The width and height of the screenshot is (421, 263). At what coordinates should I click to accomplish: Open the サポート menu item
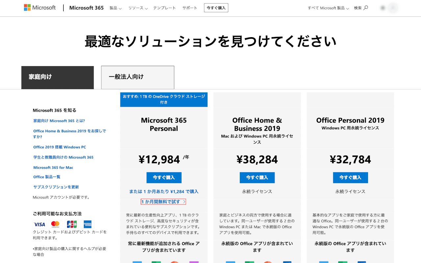(x=190, y=8)
